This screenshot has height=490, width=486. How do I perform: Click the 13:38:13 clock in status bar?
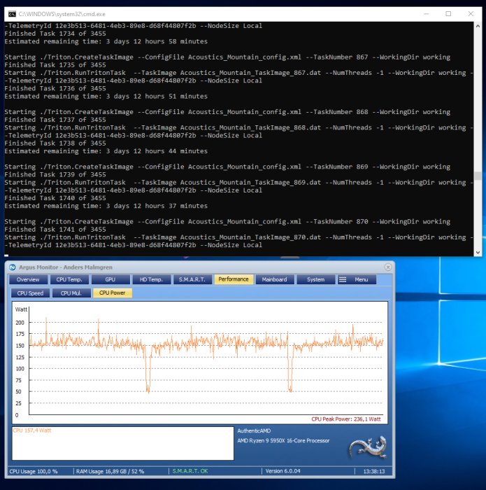tap(374, 471)
